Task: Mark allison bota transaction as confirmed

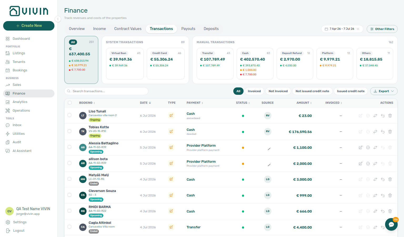Action: 368,164
